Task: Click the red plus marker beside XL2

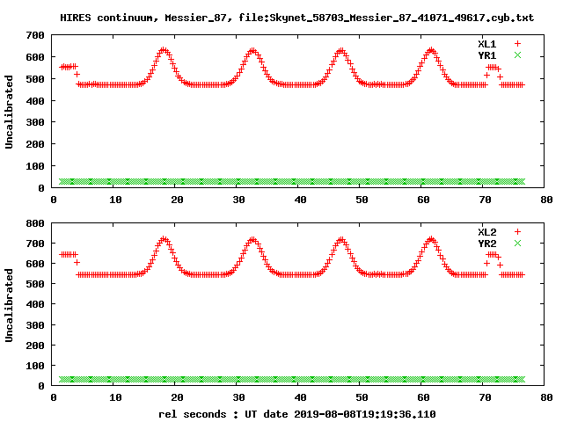Action: 517,232
